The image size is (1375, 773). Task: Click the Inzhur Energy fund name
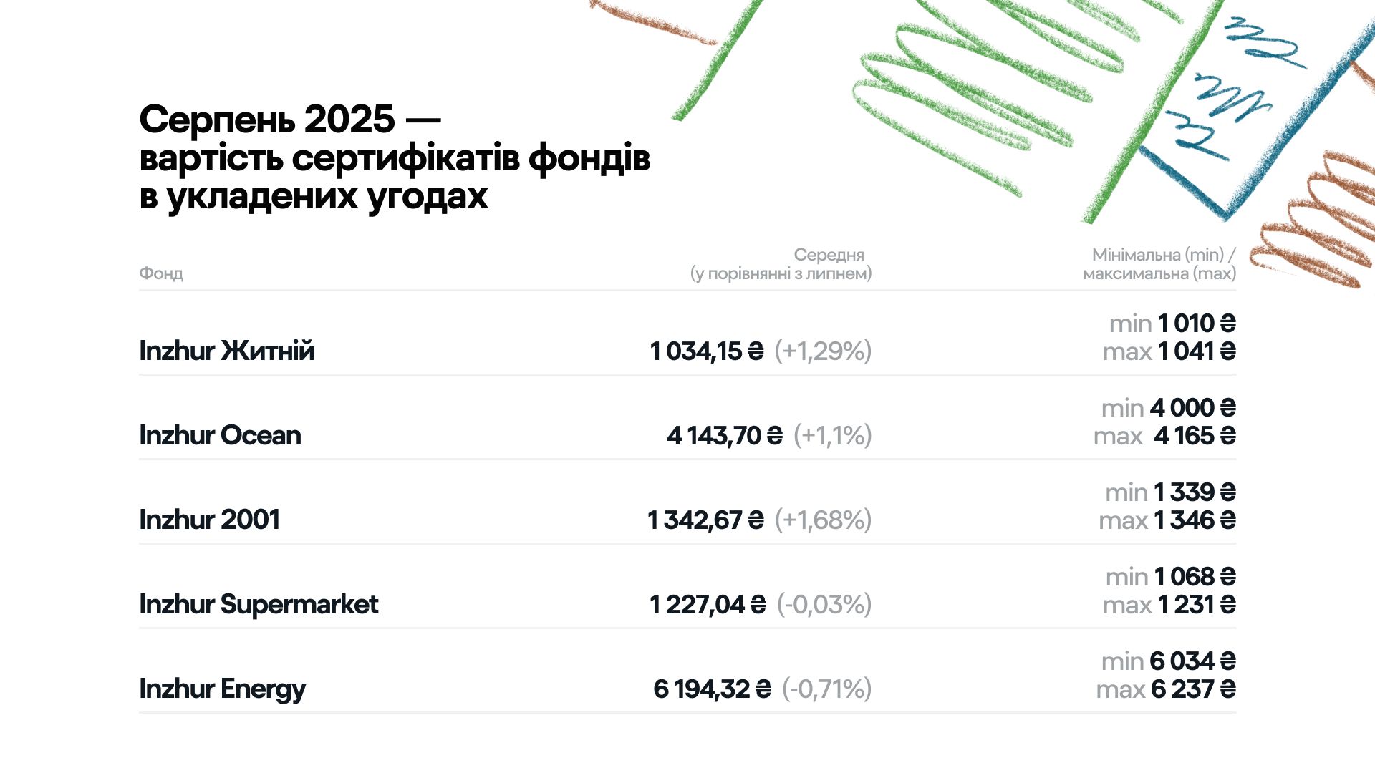(x=222, y=689)
